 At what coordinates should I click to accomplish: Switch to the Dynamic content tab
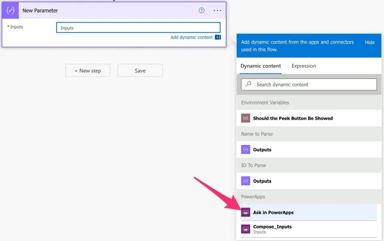click(x=260, y=66)
